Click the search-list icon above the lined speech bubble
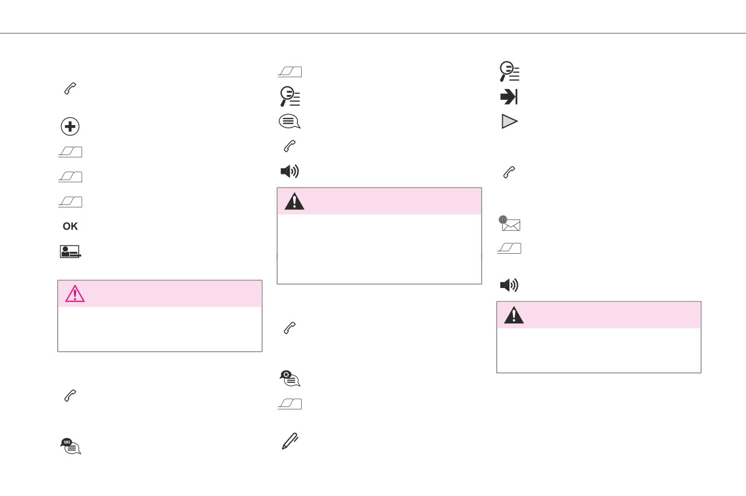This screenshot has height=496, width=746. pyautogui.click(x=290, y=97)
